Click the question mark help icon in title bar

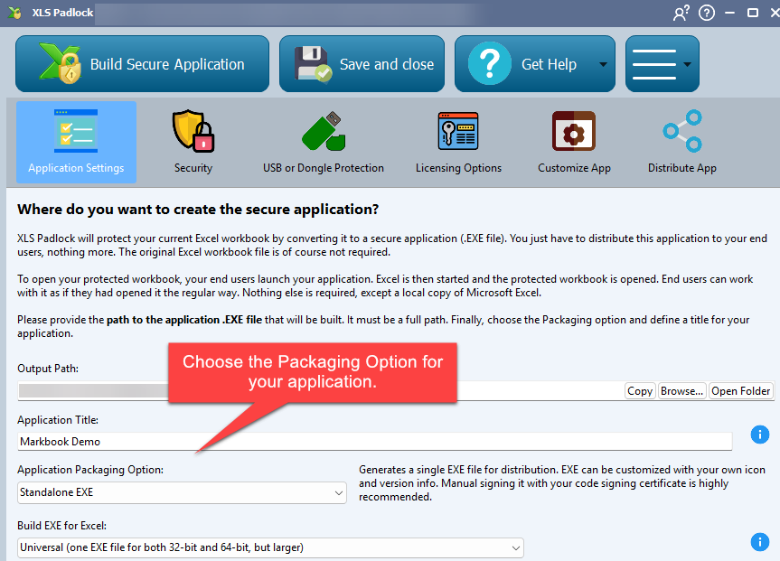coord(706,13)
